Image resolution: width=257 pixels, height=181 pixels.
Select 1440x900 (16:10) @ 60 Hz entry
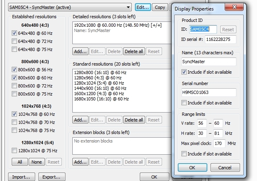point(100,88)
